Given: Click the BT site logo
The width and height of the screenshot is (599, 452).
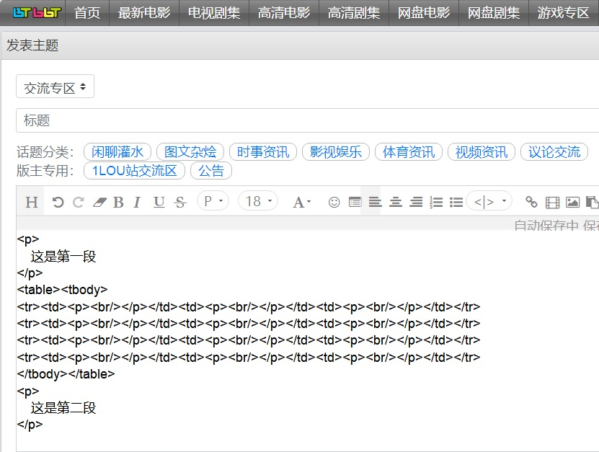Looking at the screenshot, I should click(x=37, y=12).
